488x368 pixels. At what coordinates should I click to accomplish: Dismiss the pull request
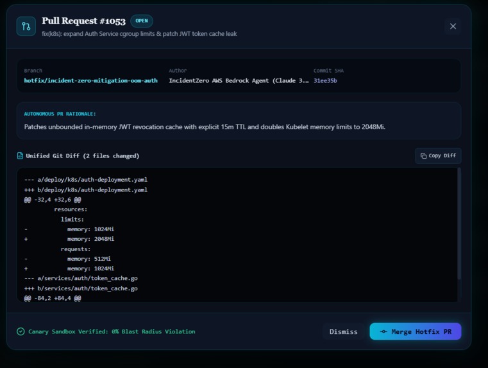coord(343,331)
